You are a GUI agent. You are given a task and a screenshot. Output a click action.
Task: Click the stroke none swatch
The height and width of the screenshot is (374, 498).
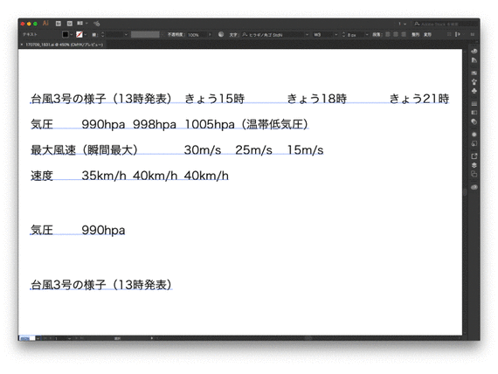click(80, 34)
